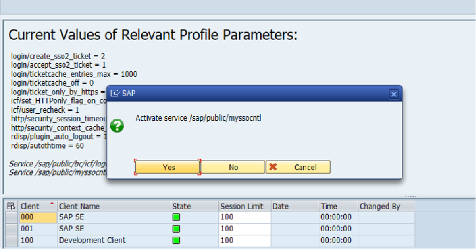Edit Session Limit field for client 001
Viewport: 476px width, 249px height.
(x=245, y=229)
